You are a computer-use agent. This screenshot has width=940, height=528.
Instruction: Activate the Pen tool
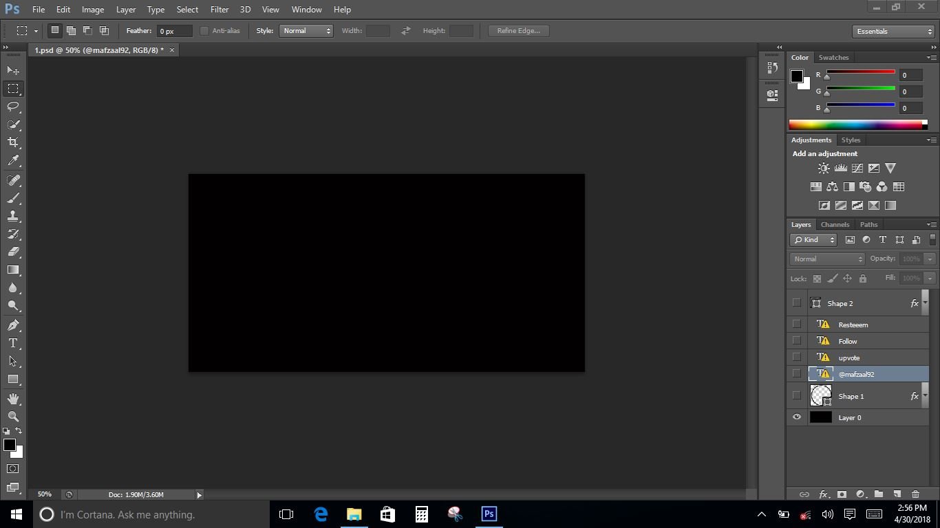(x=13, y=325)
